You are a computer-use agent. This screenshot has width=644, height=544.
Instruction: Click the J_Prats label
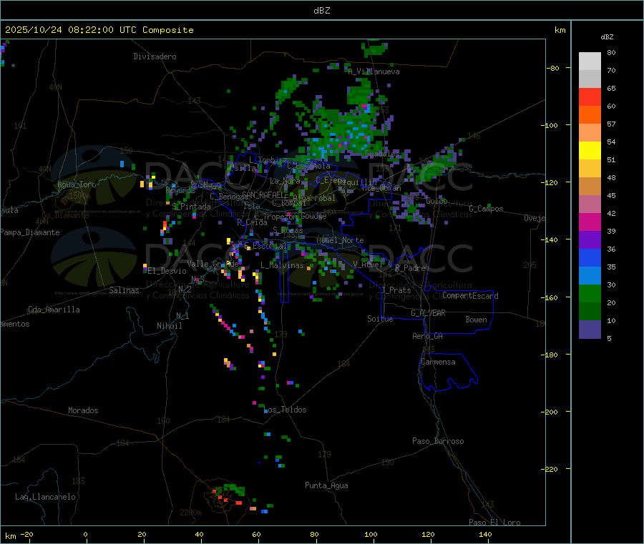(x=396, y=290)
